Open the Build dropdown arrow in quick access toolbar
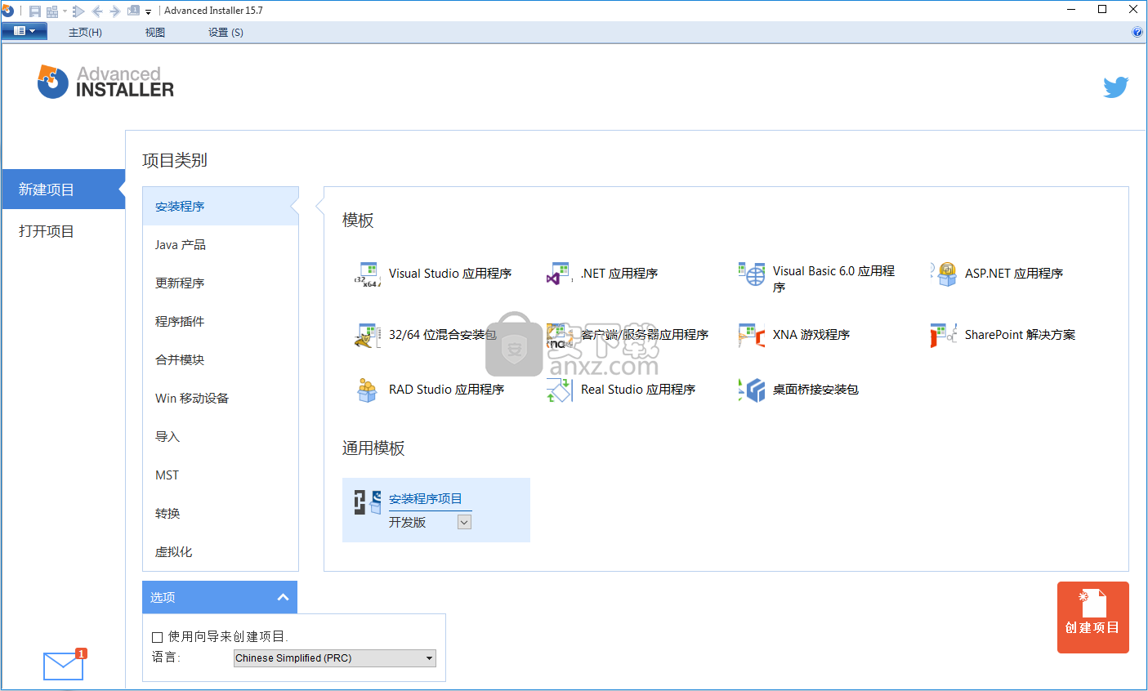1148x691 pixels. 65,11
